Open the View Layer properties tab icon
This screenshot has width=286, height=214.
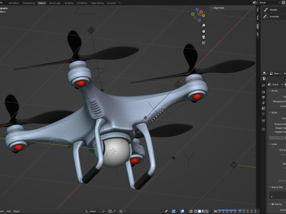[263, 103]
